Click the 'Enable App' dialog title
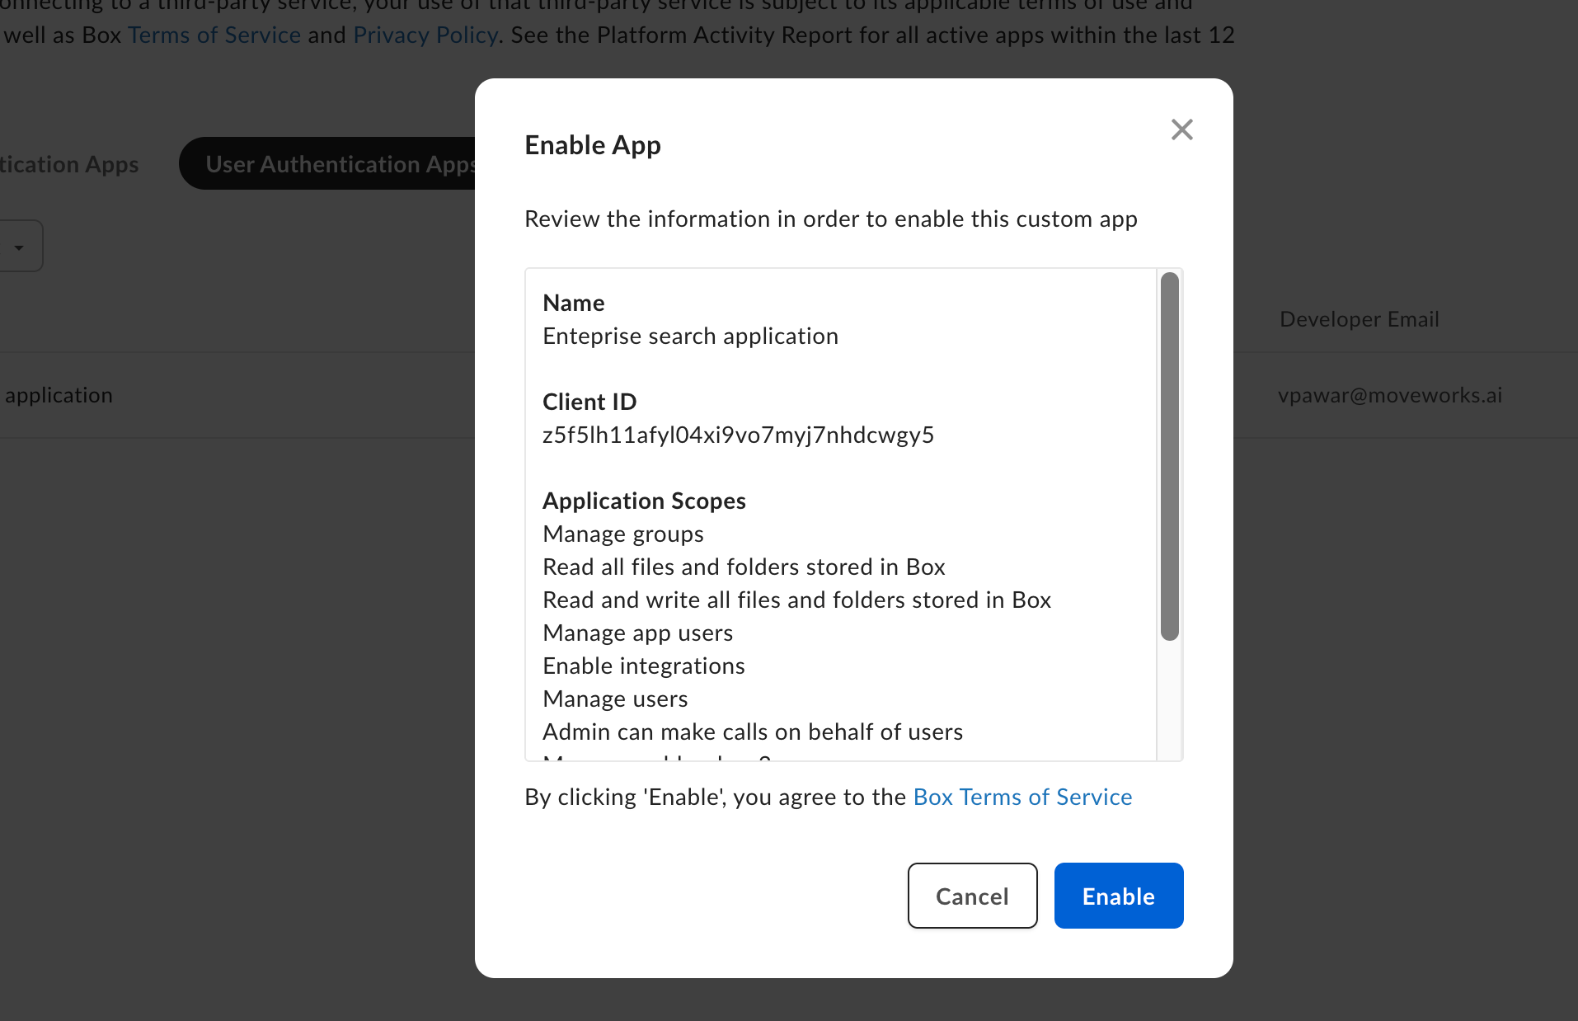1578x1021 pixels. tap(593, 145)
